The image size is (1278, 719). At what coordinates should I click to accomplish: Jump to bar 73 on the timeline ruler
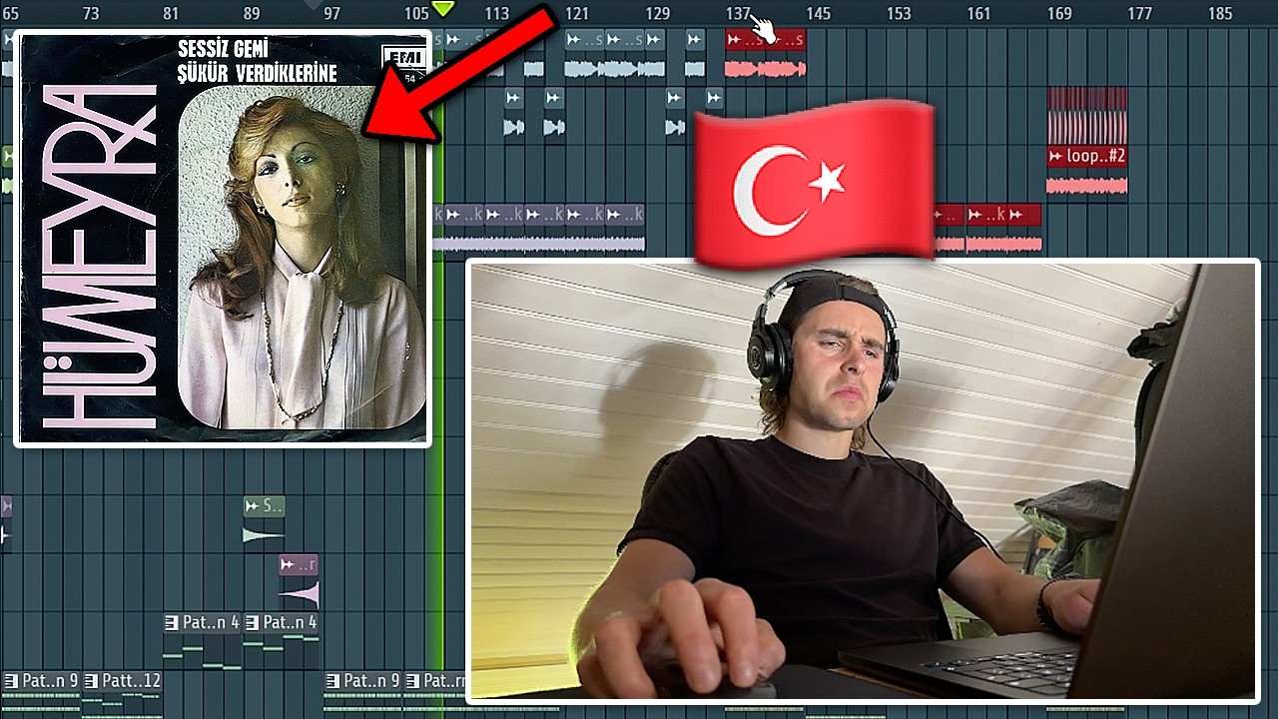pyautogui.click(x=91, y=13)
